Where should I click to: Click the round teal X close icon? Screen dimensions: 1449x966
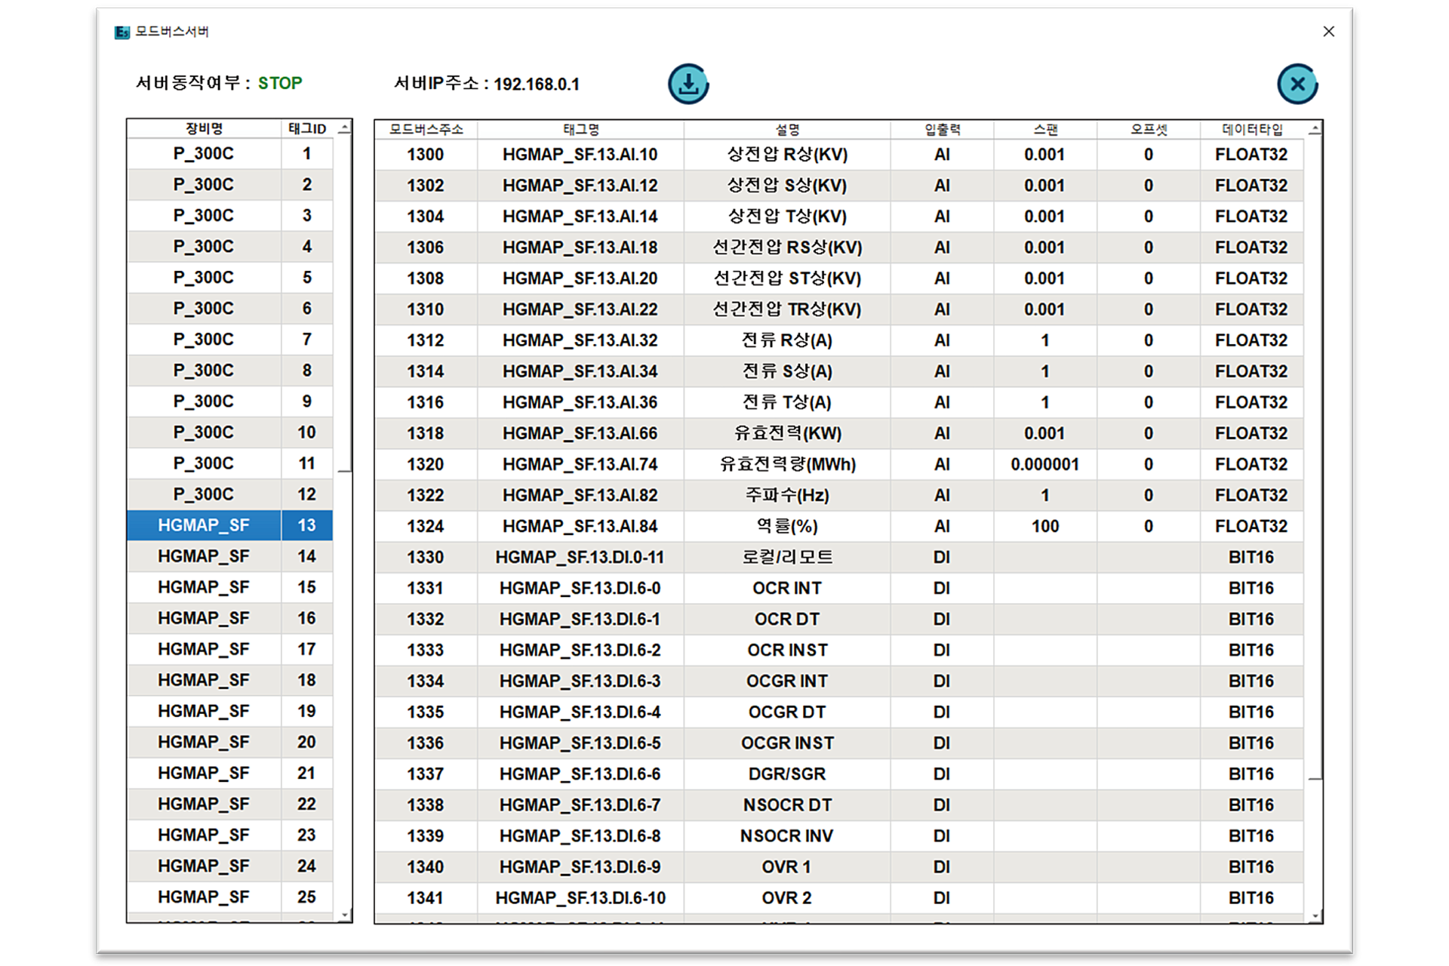pyautogui.click(x=1297, y=84)
